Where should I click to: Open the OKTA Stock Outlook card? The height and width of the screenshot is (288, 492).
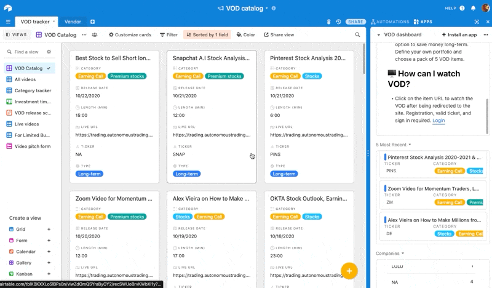tap(309, 239)
